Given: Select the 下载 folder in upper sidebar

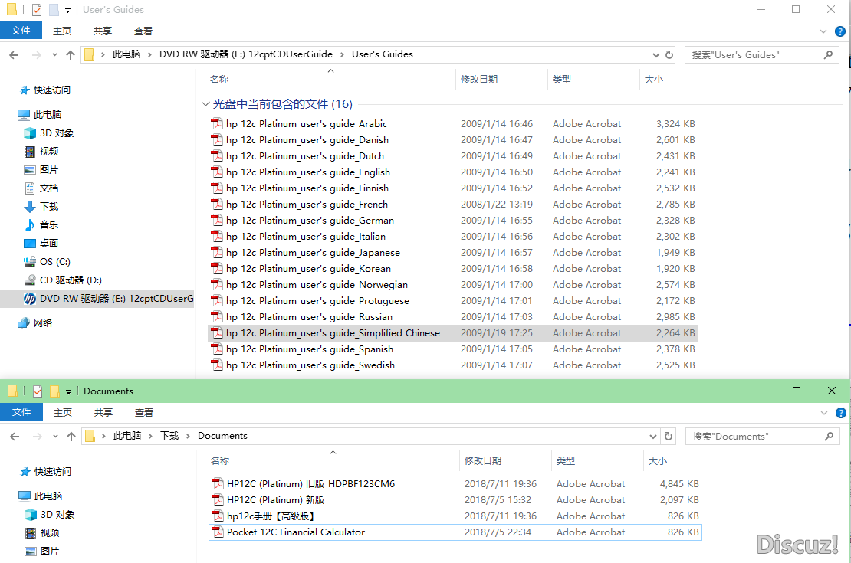Looking at the screenshot, I should coord(49,207).
